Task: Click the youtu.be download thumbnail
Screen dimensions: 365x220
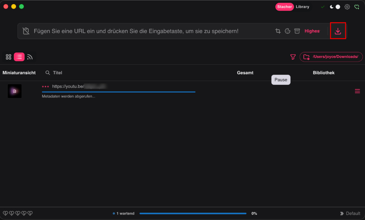Action: point(15,91)
